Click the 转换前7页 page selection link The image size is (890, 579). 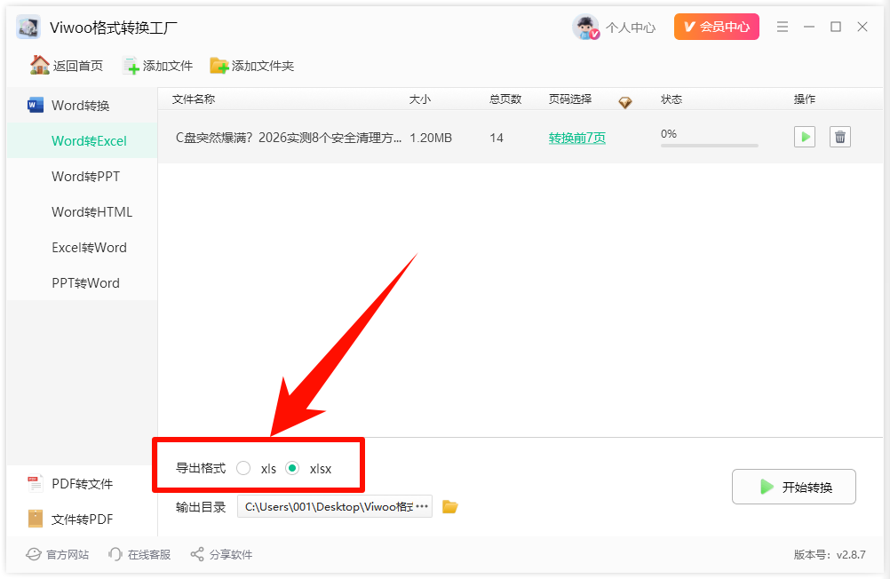(x=576, y=138)
